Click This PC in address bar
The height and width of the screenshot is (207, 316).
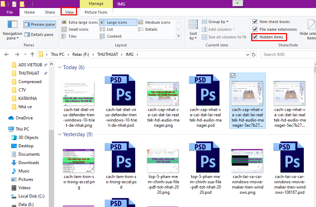pos(57,54)
